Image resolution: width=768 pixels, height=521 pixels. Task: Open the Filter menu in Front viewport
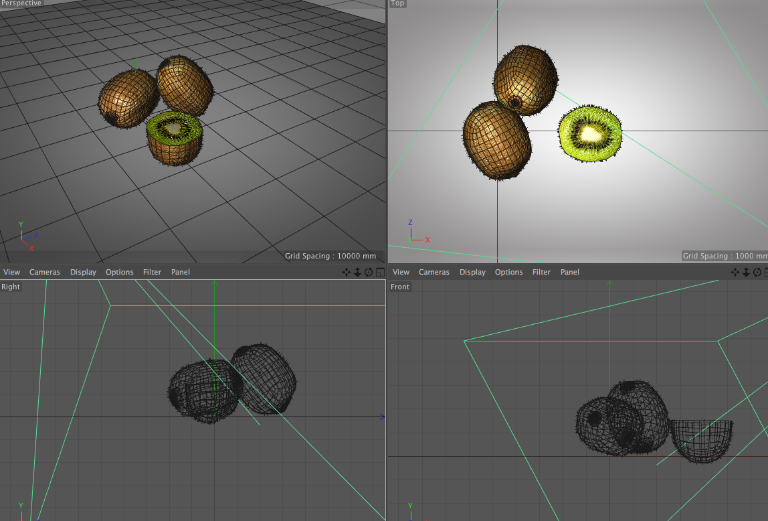point(541,272)
